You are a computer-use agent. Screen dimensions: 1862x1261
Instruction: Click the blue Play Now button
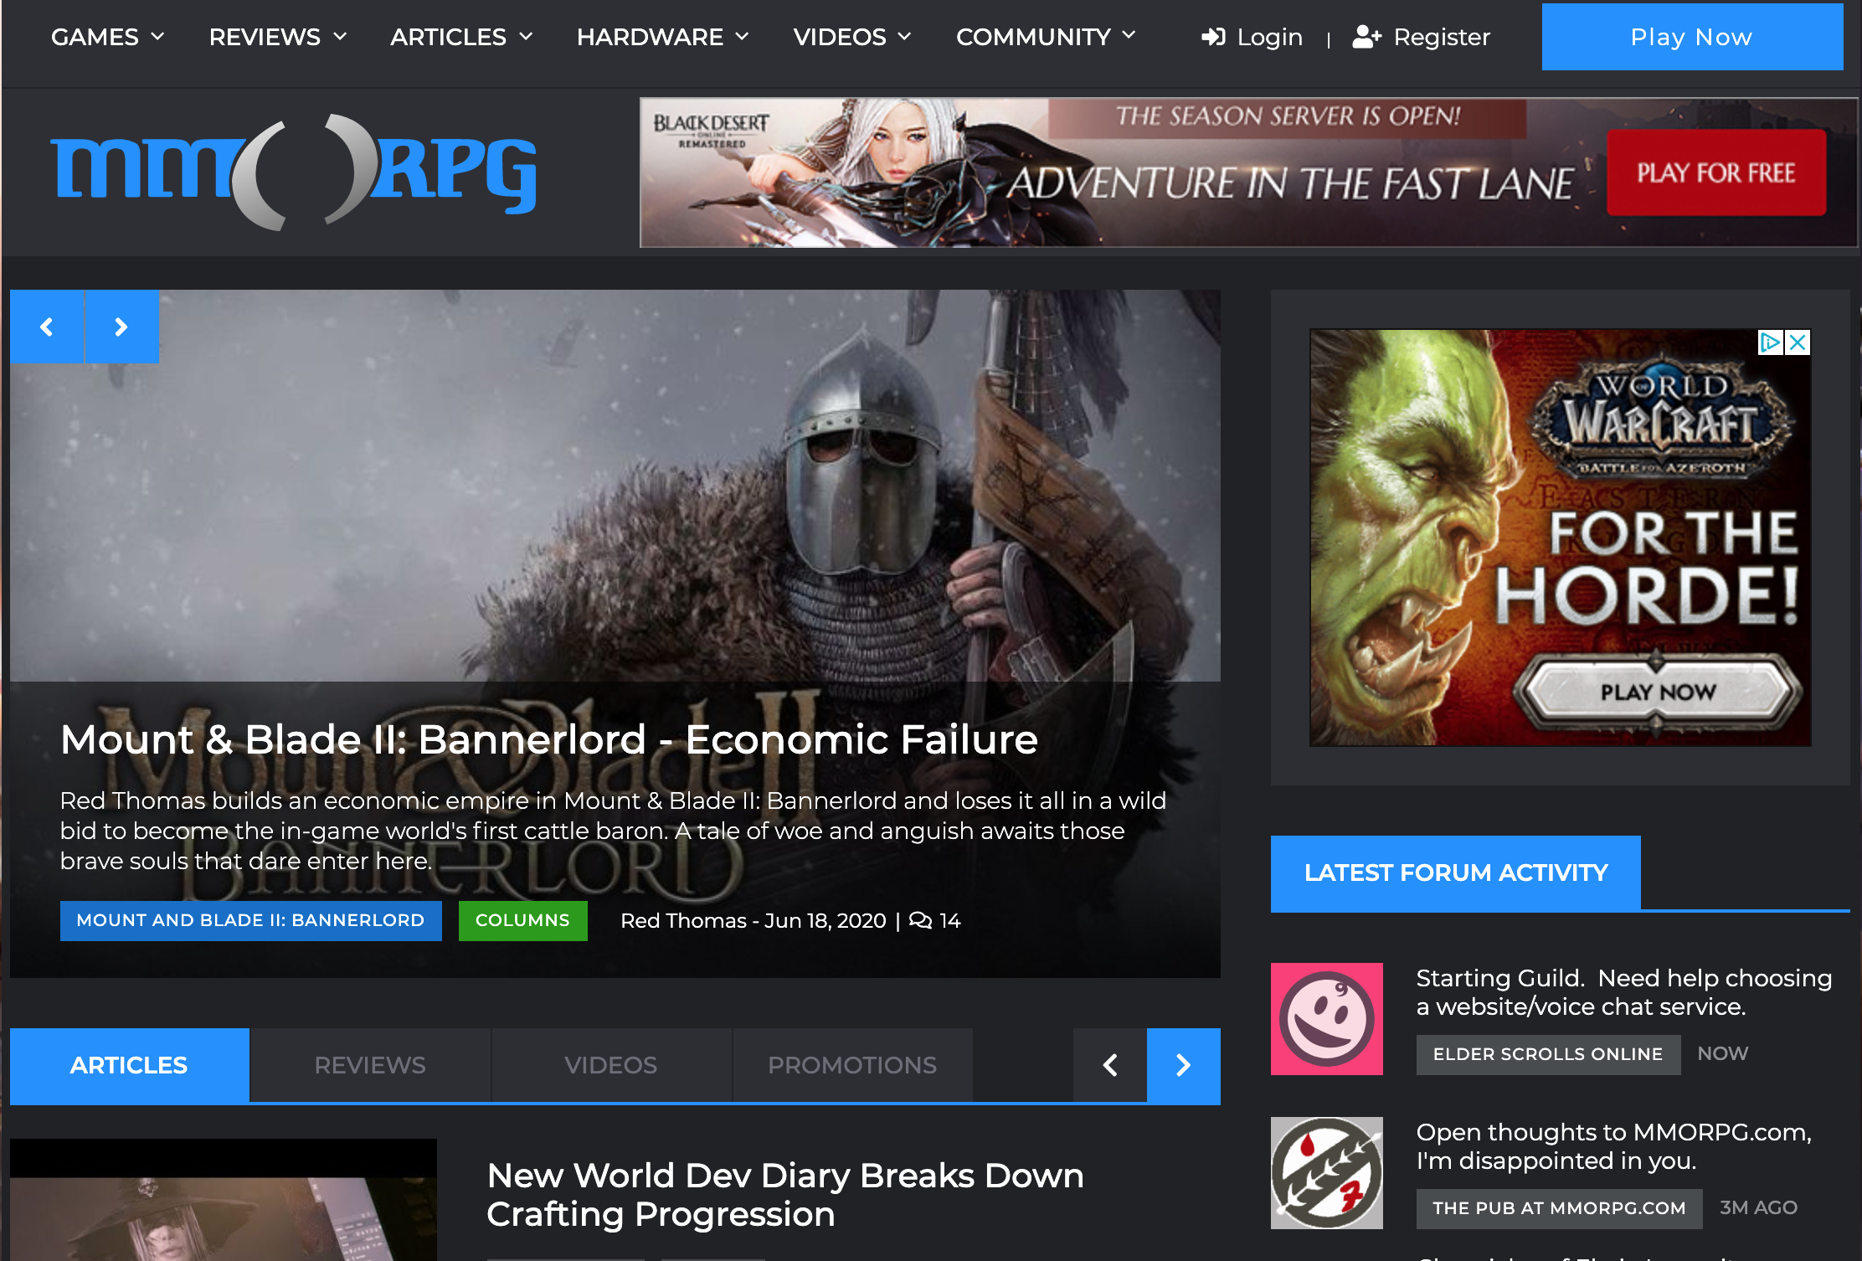click(1692, 37)
